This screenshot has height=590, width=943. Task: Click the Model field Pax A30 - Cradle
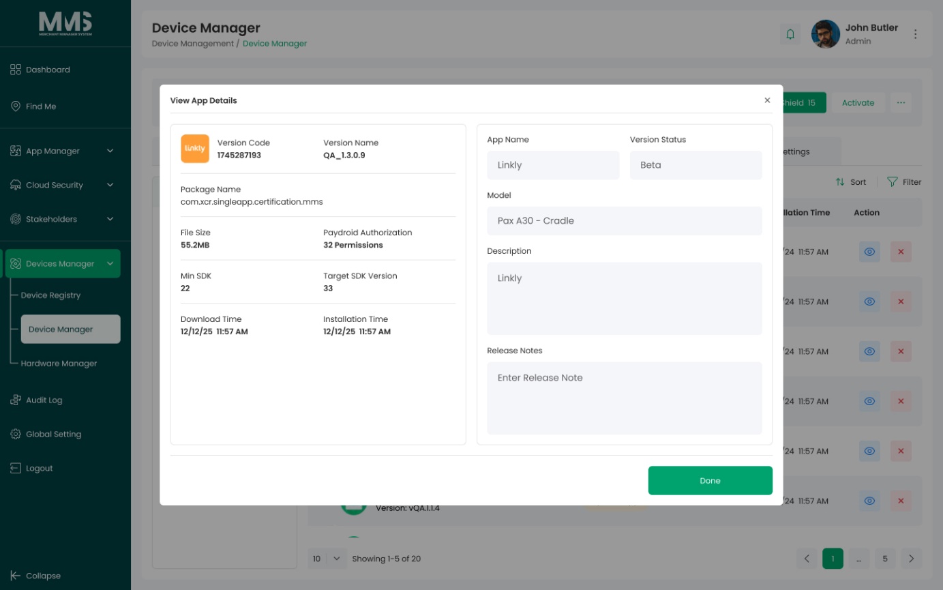(625, 221)
